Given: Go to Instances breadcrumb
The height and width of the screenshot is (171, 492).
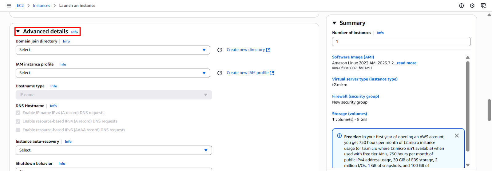Looking at the screenshot, I should coord(42,6).
